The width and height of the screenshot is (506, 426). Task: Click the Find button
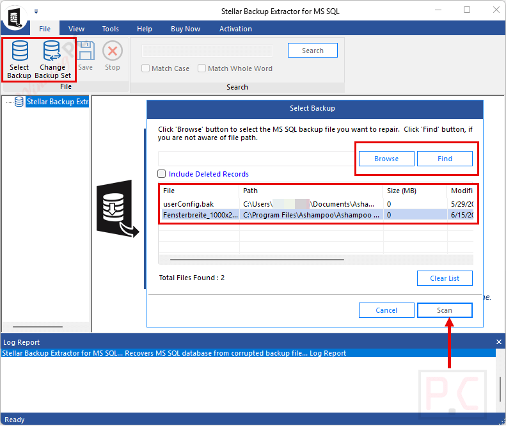[445, 159]
